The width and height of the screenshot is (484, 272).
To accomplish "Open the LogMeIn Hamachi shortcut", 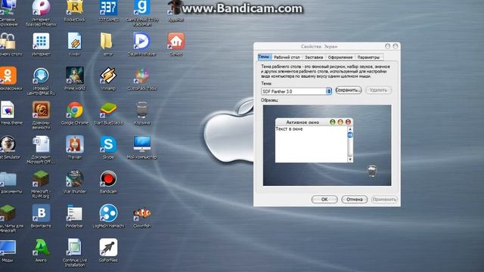I will 108,213.
